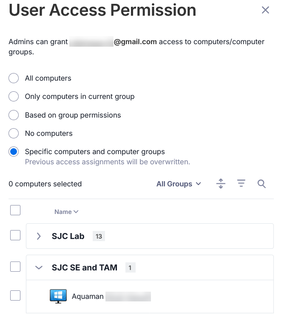Choose Only computers in current group
287x315 pixels.
pyautogui.click(x=14, y=96)
